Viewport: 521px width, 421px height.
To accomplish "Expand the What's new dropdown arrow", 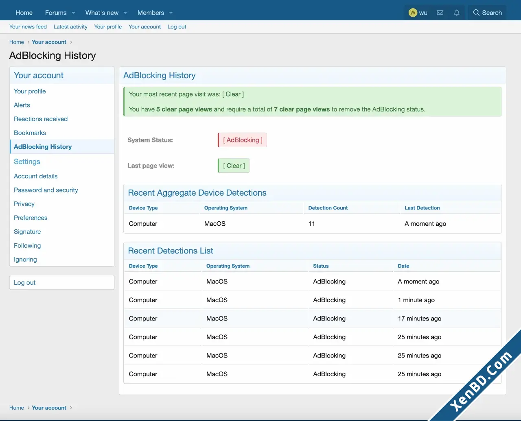I will [125, 13].
